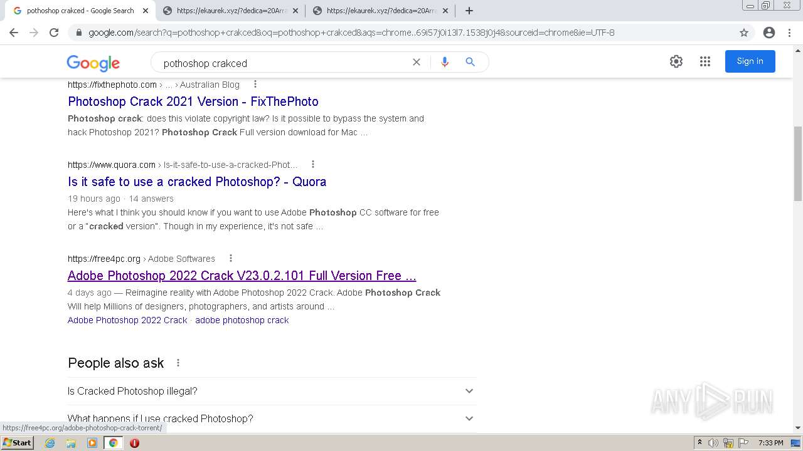
Task: Open the network icon in the tray
Action: click(x=728, y=443)
